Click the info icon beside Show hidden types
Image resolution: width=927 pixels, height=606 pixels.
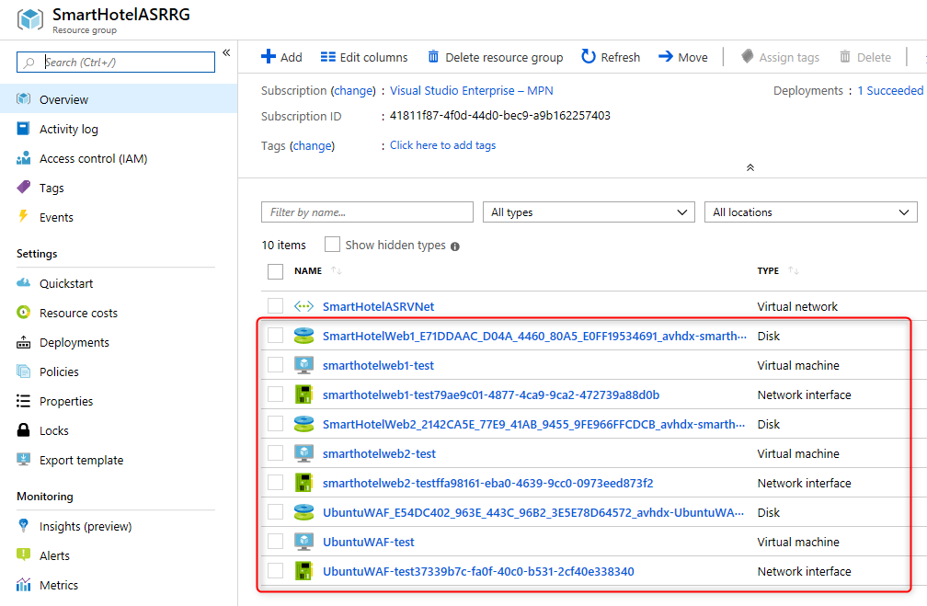pyautogui.click(x=454, y=246)
